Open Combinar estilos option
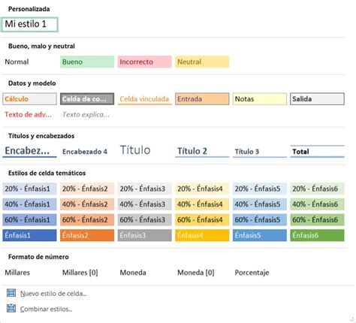This screenshot has width=356, height=323. click(46, 309)
